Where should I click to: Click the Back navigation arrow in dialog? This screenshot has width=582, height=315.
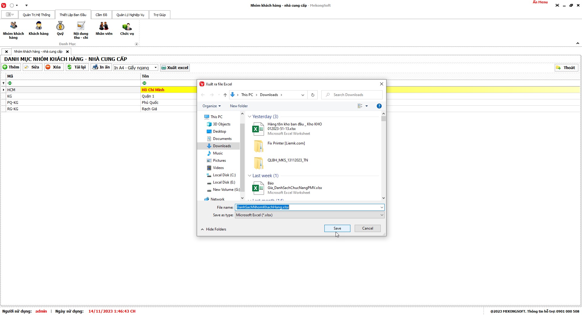pyautogui.click(x=203, y=95)
